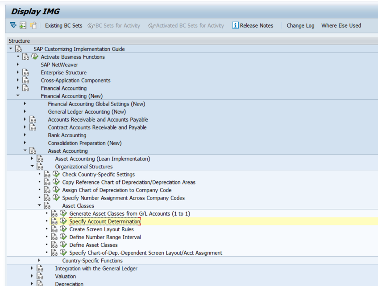Execute Specify Chart-of-Dep.-Dependent Screen Layout icon
The width and height of the screenshot is (378, 286).
coord(63,253)
